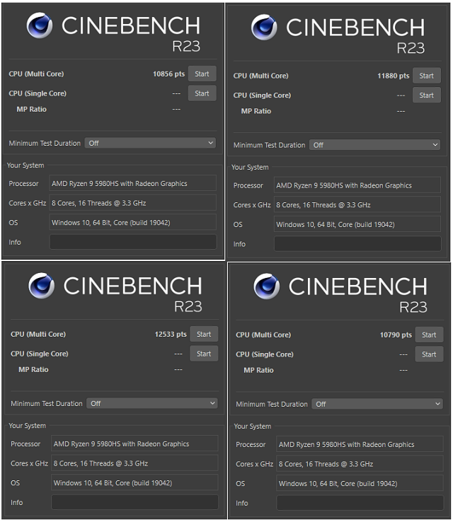Click the 10790 pts score

pyautogui.click(x=396, y=335)
